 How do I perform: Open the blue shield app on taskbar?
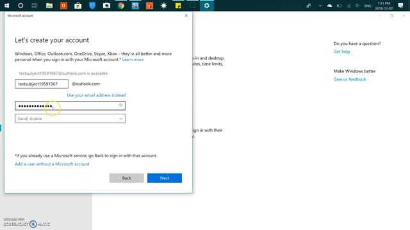(x=92, y=6)
